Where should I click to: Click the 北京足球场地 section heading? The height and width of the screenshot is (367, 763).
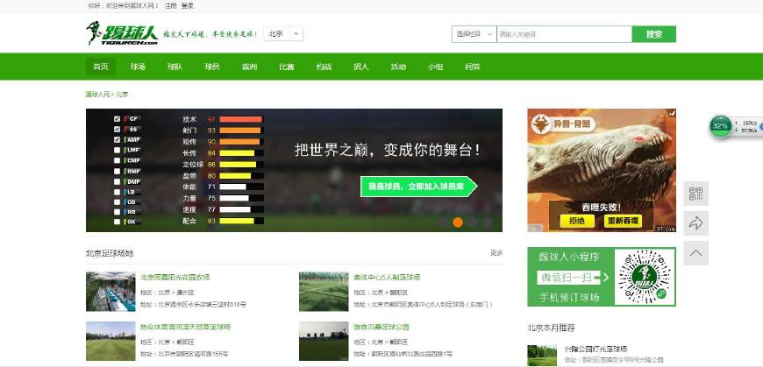110,253
